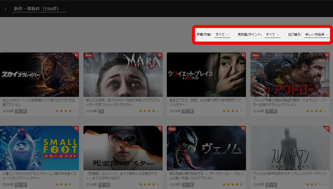Click the 字・吹 tag under クワイエット・プレイス

click(188, 111)
